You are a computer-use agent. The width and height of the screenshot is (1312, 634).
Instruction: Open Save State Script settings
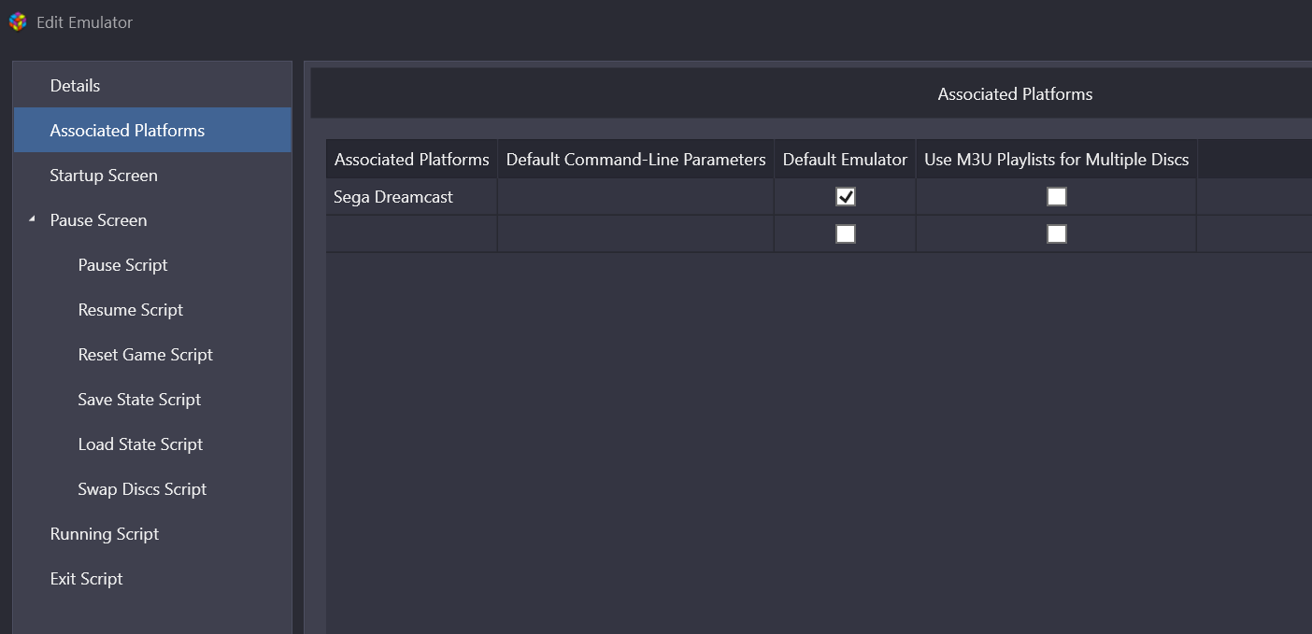coord(139,400)
